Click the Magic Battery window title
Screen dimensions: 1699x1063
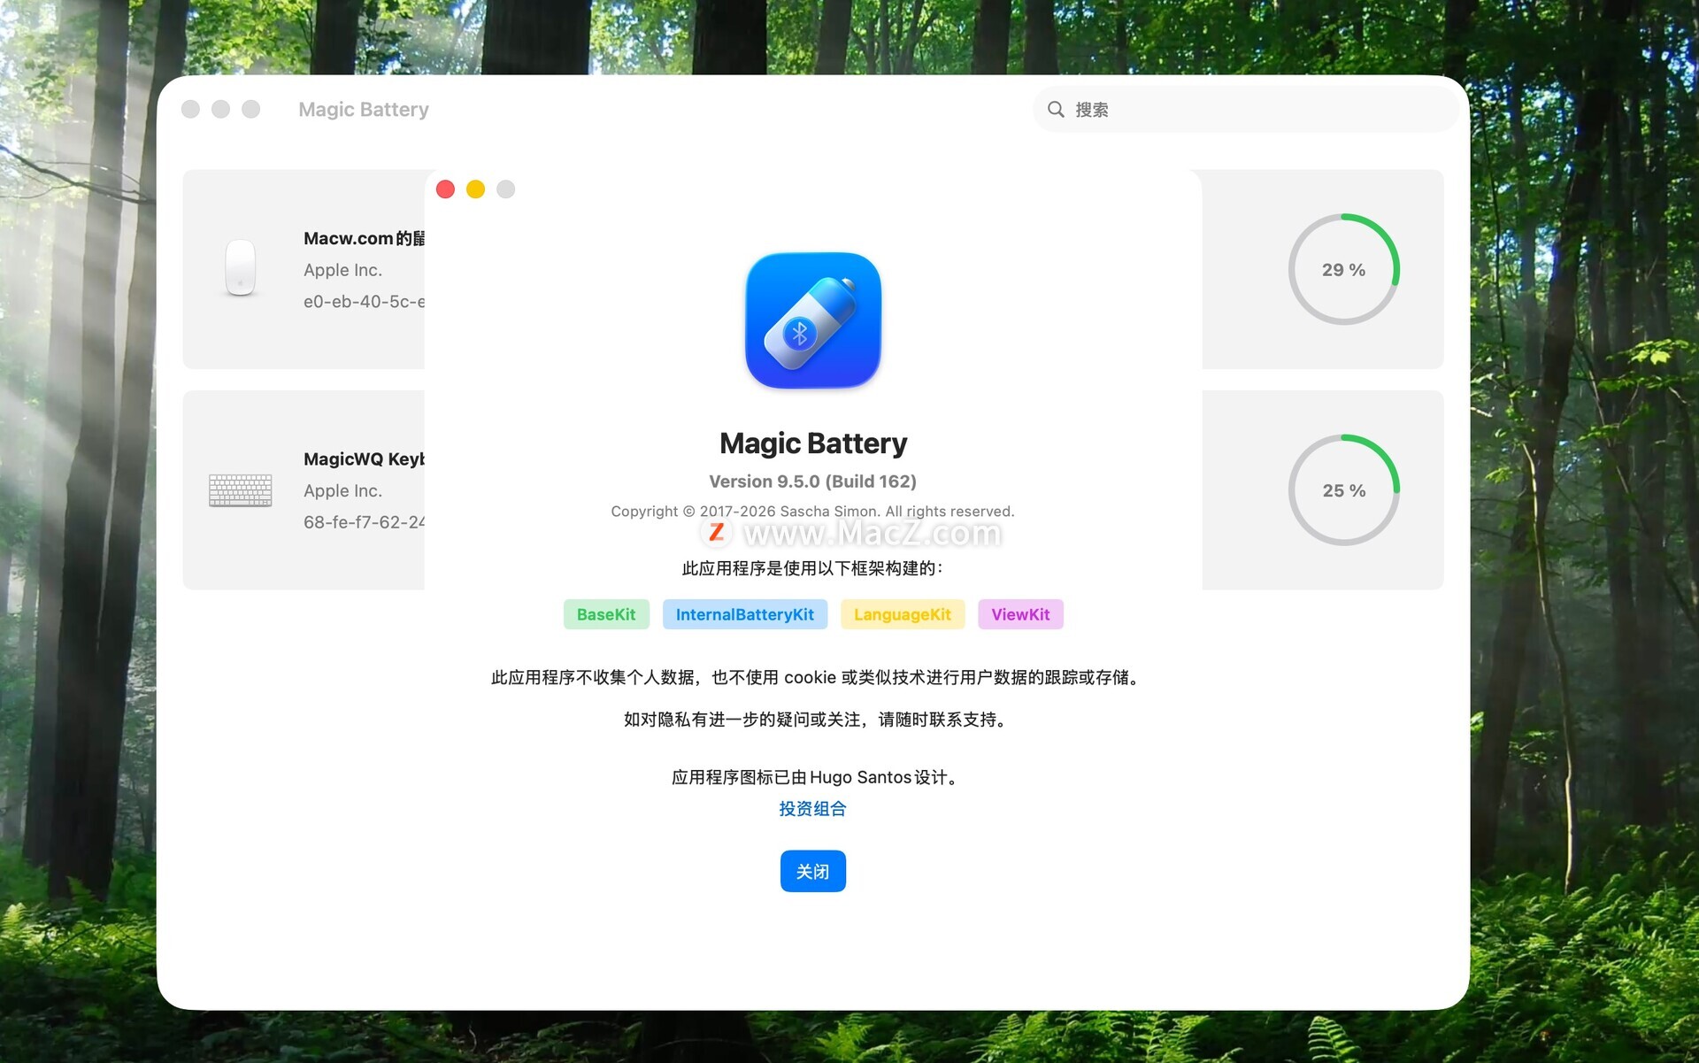363,109
